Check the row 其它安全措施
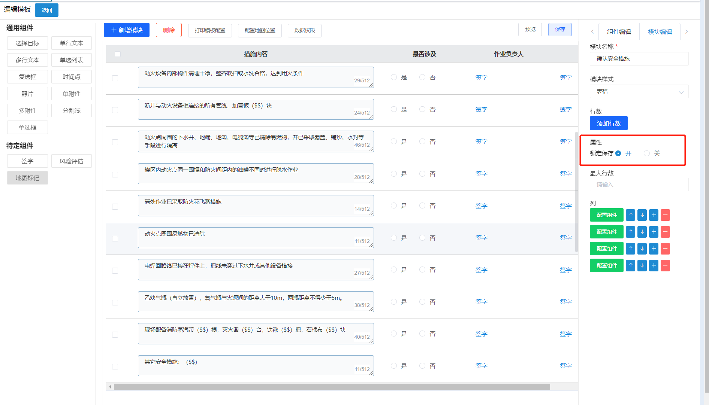 pos(115,366)
